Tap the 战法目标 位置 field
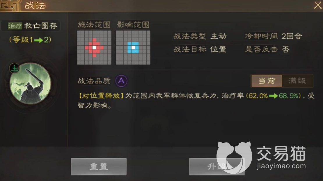The height and width of the screenshot is (181, 323). tap(200, 49)
